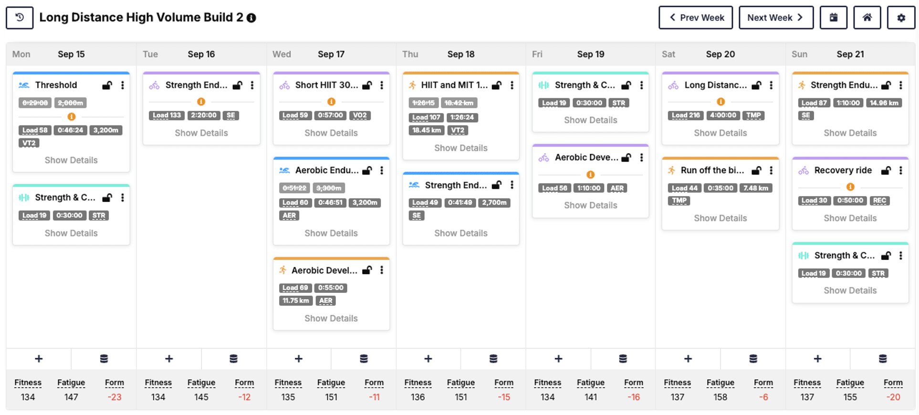Open three-dot menu on Short HIIT workout

click(x=382, y=85)
